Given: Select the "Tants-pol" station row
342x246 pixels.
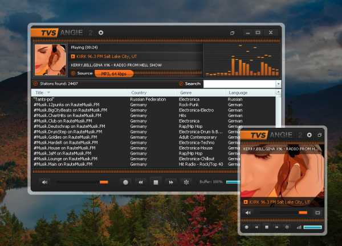Looking at the screenshot, I should (x=153, y=99).
